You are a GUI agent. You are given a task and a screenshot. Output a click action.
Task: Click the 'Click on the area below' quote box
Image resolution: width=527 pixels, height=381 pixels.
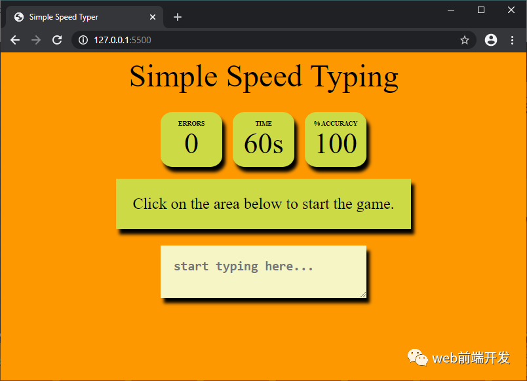coord(263,204)
